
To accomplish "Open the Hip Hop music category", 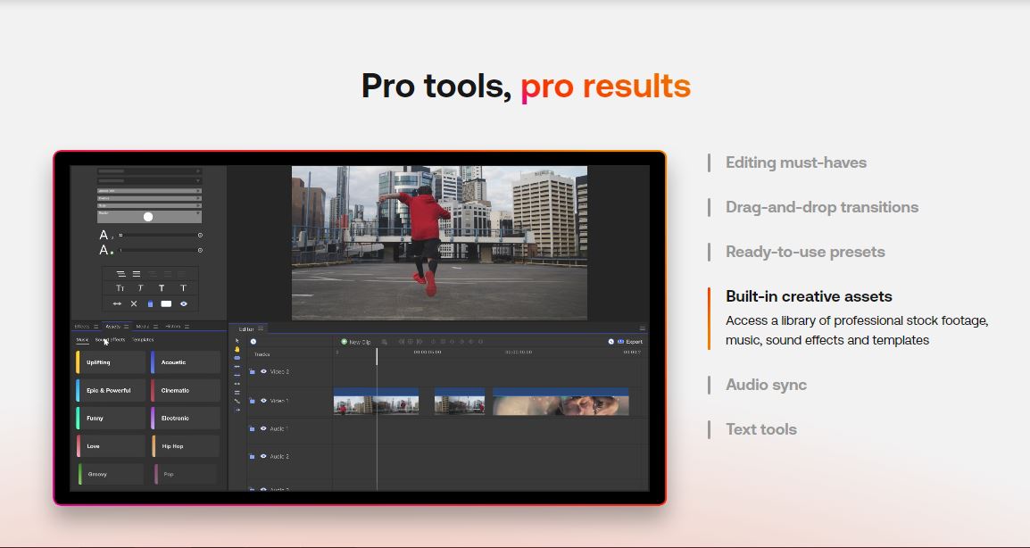I will (186, 446).
